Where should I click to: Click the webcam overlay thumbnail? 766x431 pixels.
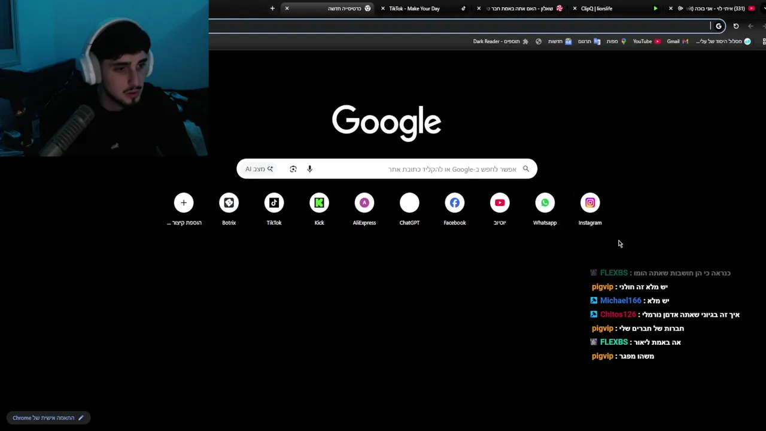tap(104, 78)
